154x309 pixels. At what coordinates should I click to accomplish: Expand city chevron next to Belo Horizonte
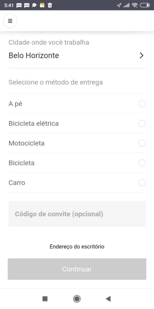tap(141, 56)
